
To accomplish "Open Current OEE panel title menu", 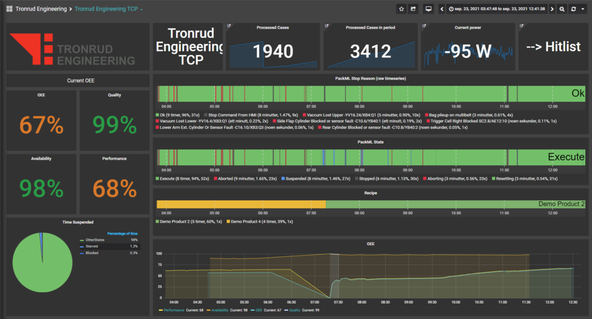I will [x=81, y=80].
